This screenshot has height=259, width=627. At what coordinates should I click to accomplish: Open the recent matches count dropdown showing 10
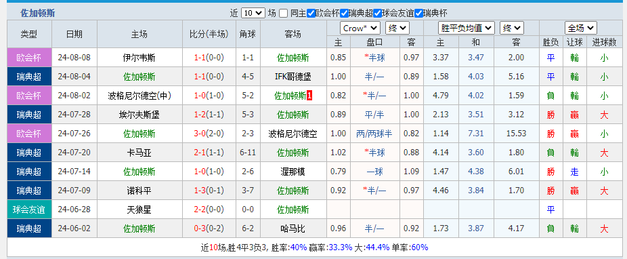(x=253, y=13)
